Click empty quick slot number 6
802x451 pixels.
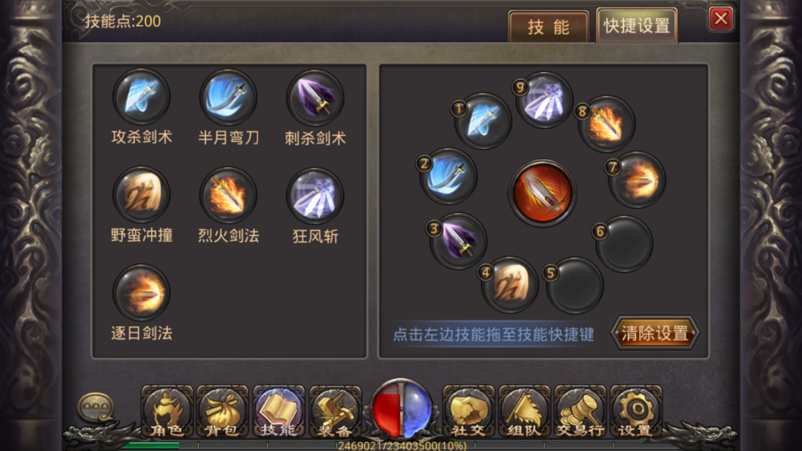(625, 244)
